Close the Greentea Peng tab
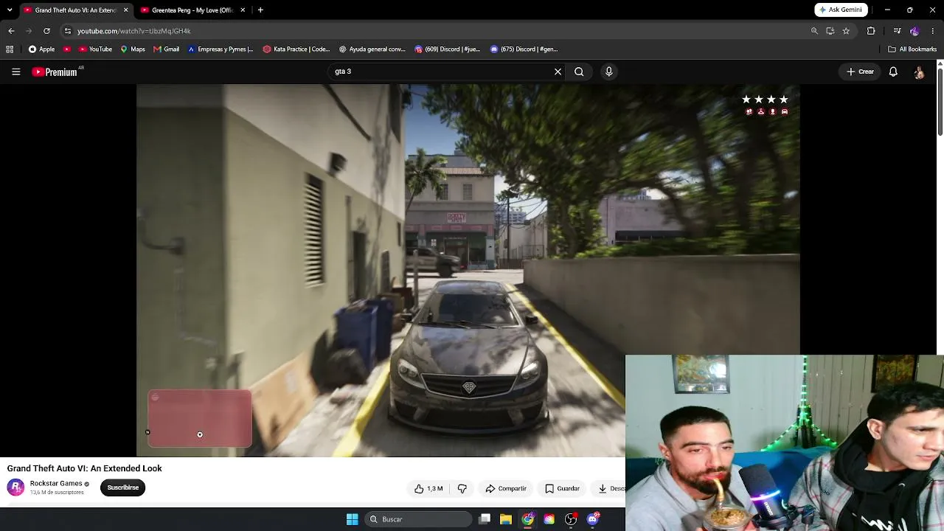The image size is (944, 531). tap(243, 10)
